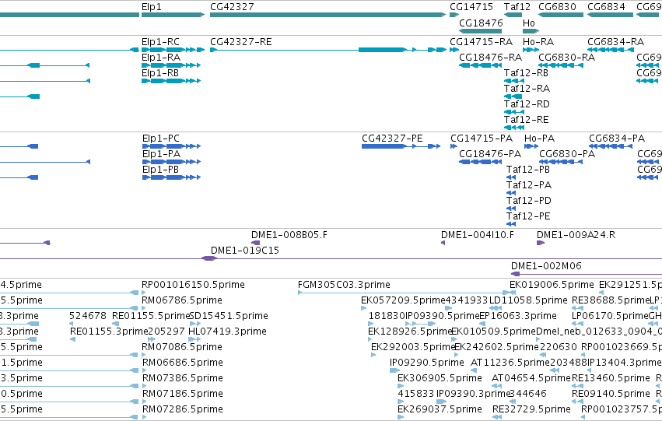Select the EK269037.5prime EST label
The image size is (662, 421).
(440, 410)
